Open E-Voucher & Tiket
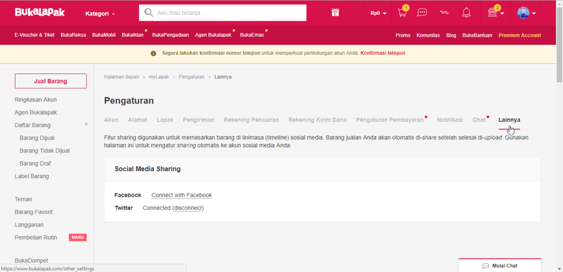 (x=35, y=35)
